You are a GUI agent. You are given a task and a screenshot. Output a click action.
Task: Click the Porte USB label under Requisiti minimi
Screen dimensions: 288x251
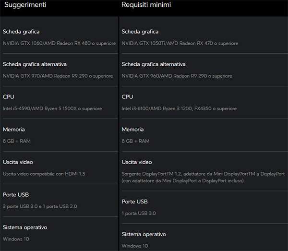(134, 202)
